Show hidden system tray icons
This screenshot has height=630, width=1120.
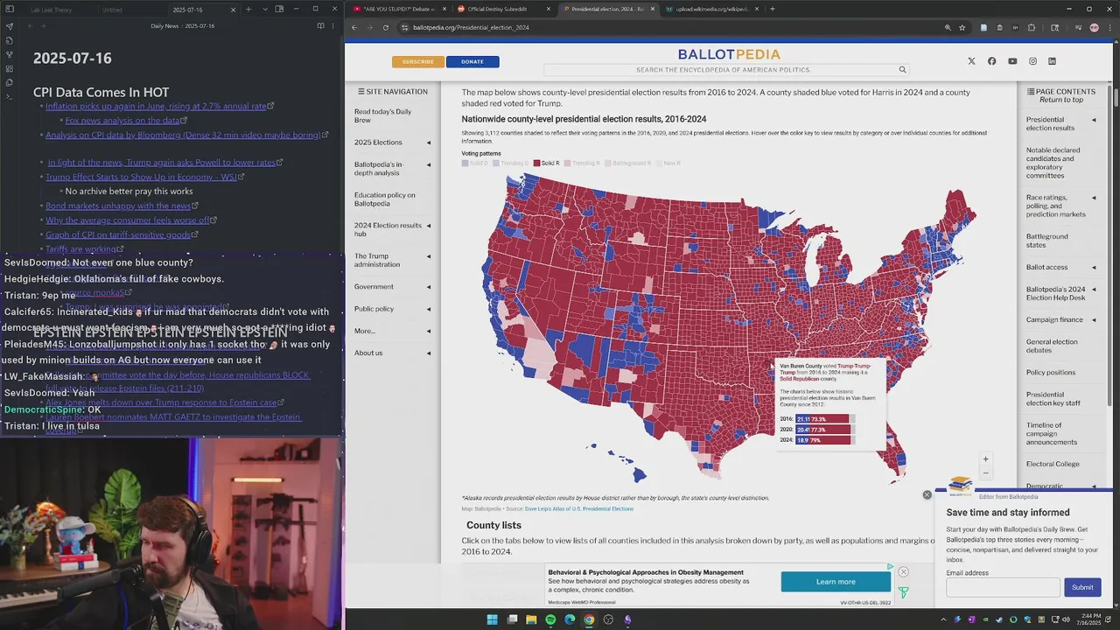(x=944, y=619)
